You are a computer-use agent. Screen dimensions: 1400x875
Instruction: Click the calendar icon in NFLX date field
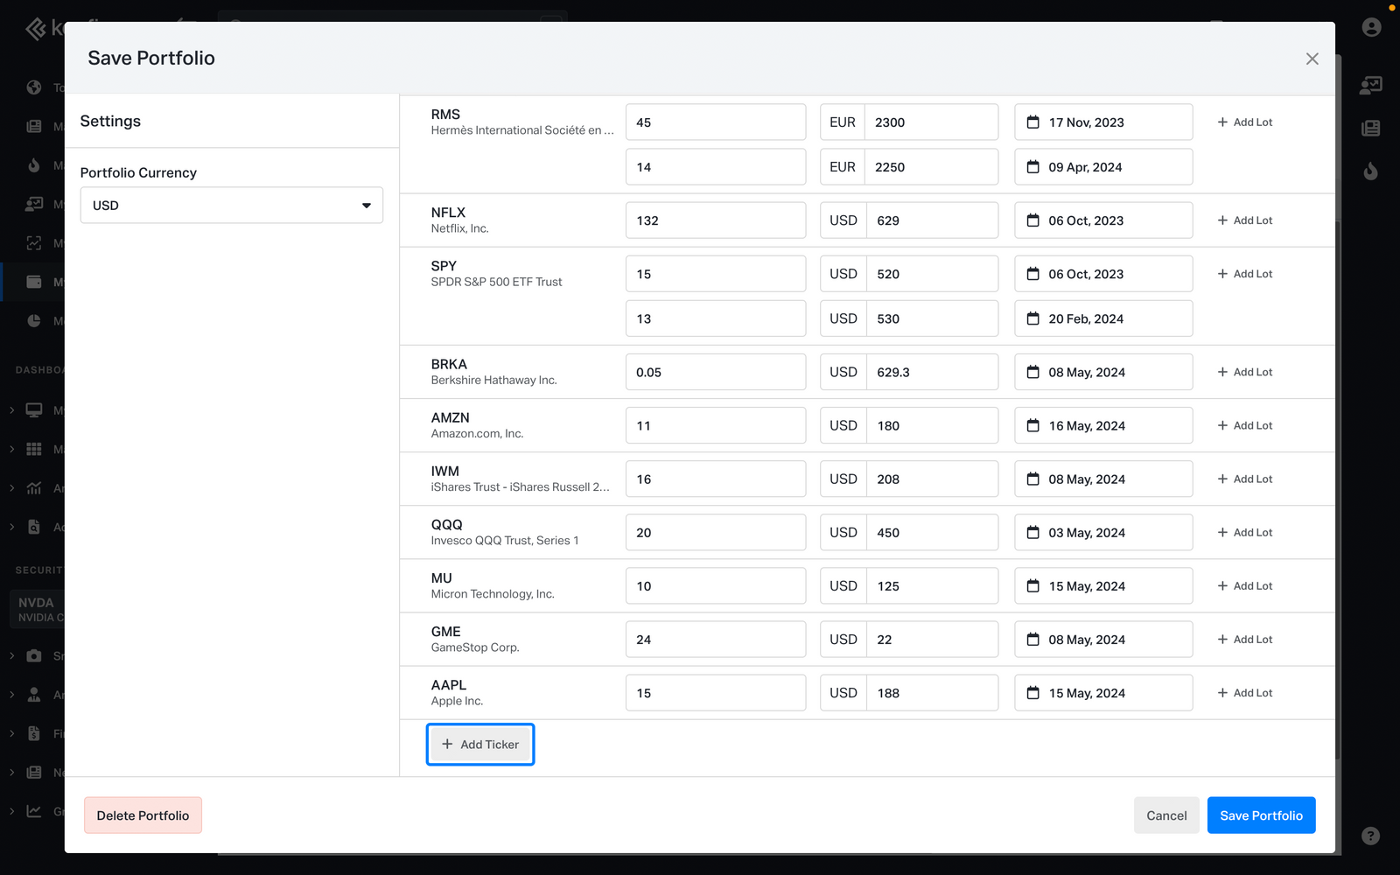[x=1032, y=220]
